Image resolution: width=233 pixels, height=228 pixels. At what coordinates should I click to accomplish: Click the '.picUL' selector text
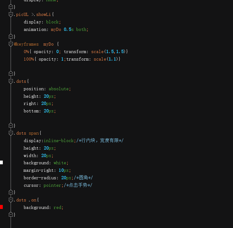(21, 14)
